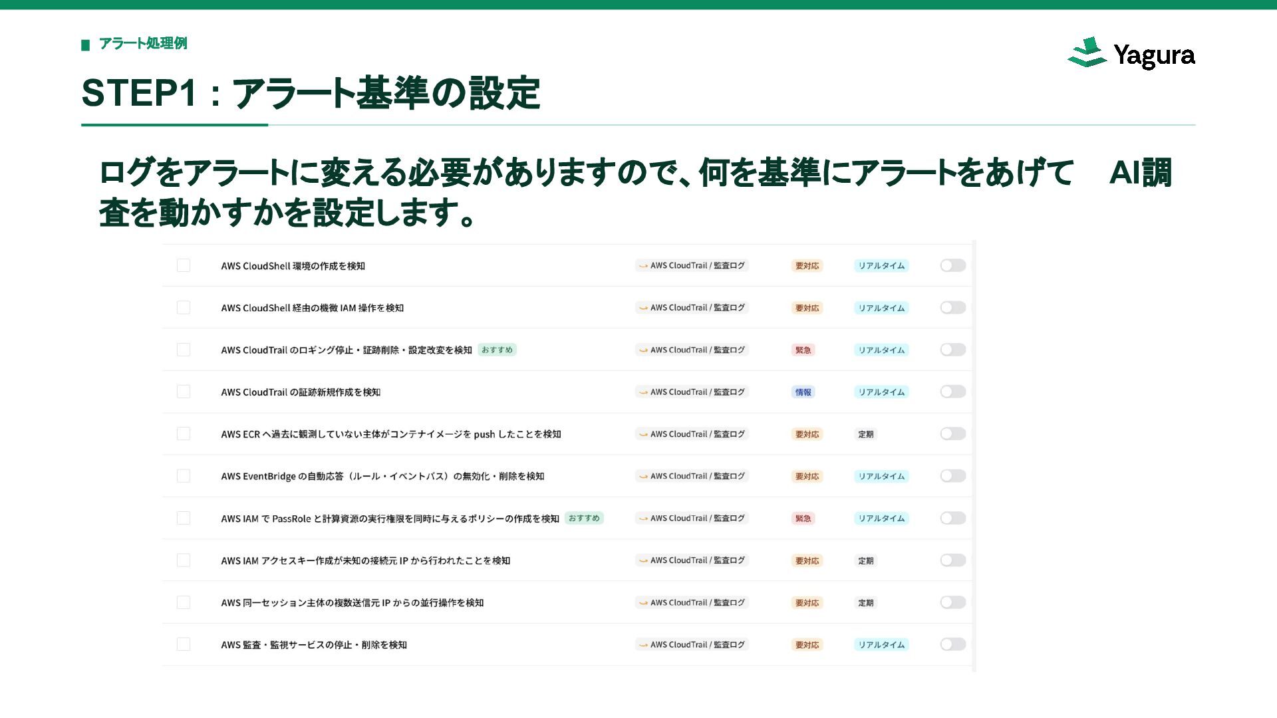Viewport: 1277px width, 718px height.
Task: Switch on IAM アクセスキー作成 rule toggle
Action: pyautogui.click(x=953, y=560)
